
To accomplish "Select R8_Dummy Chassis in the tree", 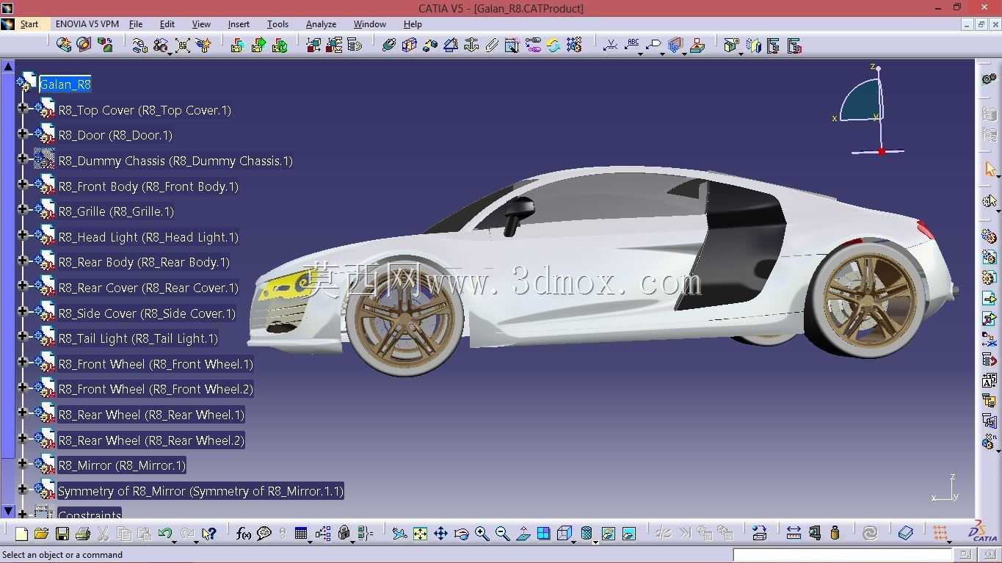I will click(175, 161).
